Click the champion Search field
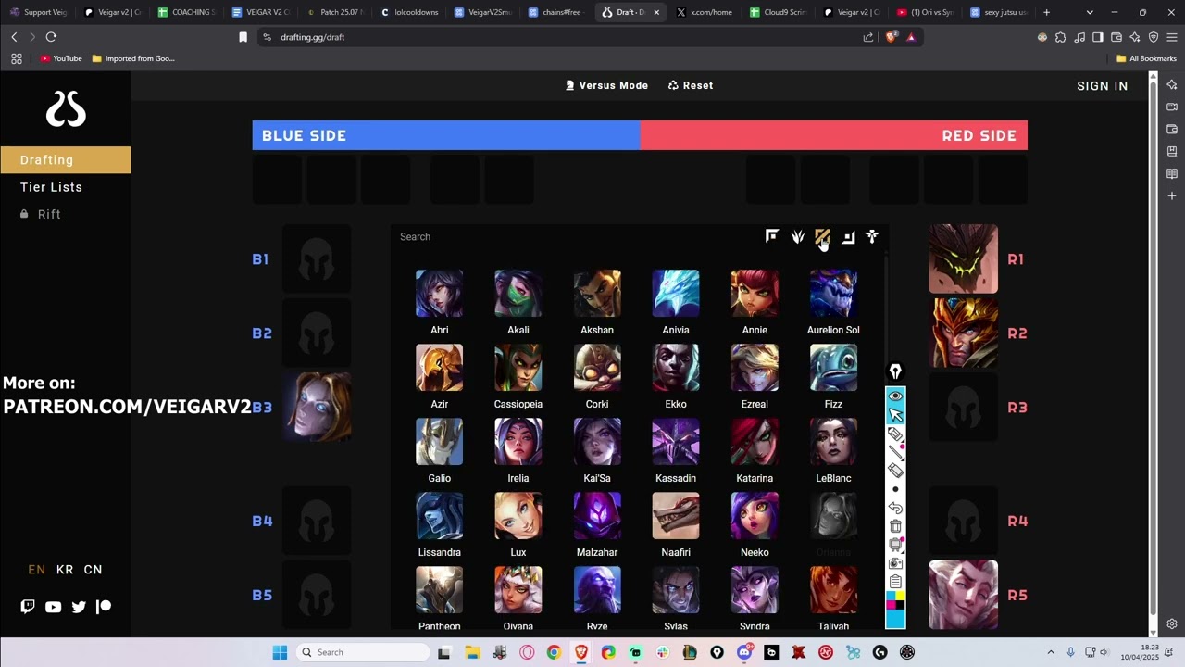This screenshot has height=667, width=1185. point(574,237)
